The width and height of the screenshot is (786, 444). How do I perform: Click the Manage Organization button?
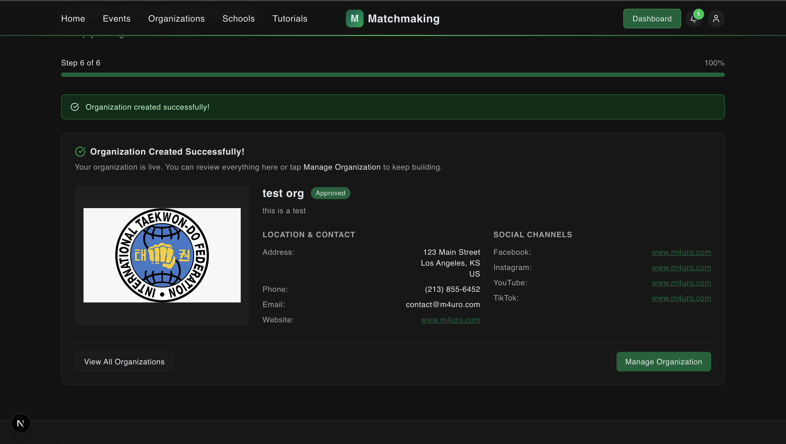pyautogui.click(x=663, y=361)
